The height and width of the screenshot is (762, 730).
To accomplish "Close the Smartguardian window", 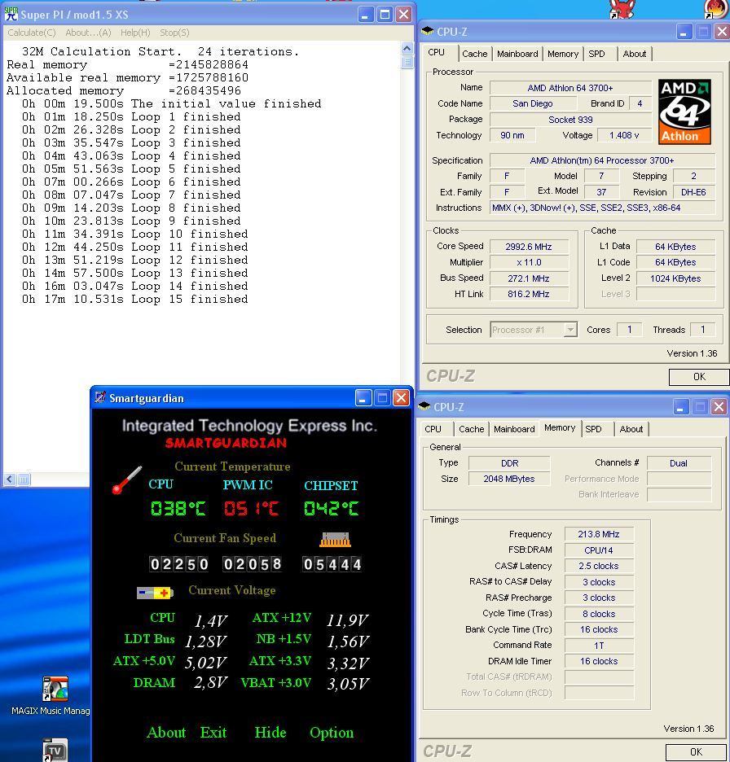I will 401,398.
